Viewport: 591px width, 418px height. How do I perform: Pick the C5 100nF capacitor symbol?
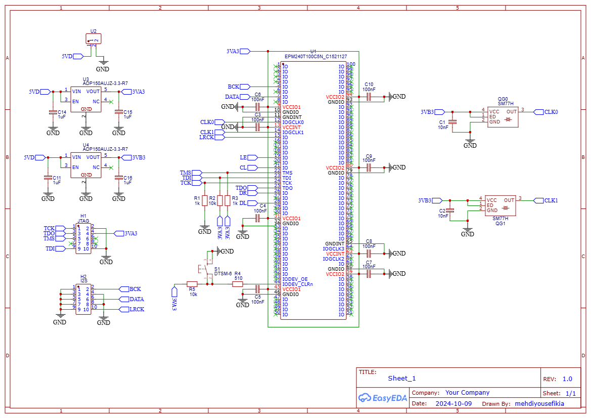coord(258,289)
